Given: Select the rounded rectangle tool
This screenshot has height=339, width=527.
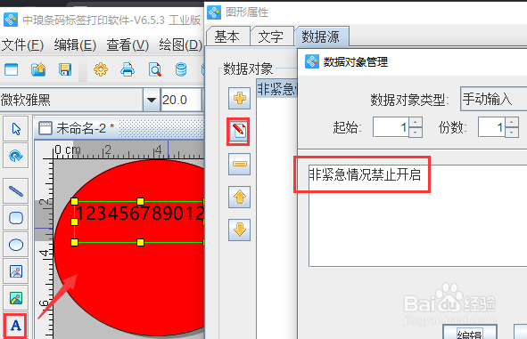Looking at the screenshot, I should click(16, 218).
